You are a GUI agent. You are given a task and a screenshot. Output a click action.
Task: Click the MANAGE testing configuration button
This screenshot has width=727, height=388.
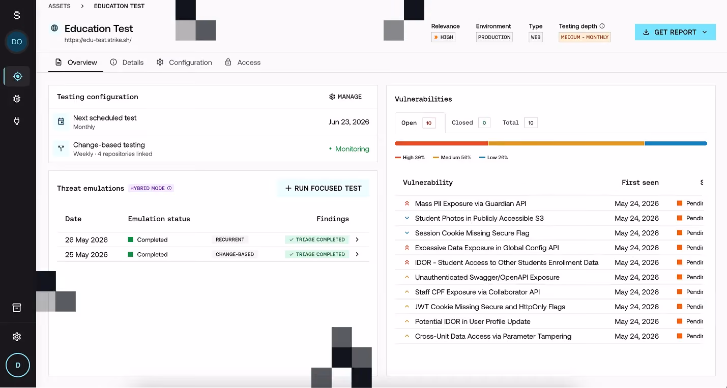pyautogui.click(x=345, y=97)
